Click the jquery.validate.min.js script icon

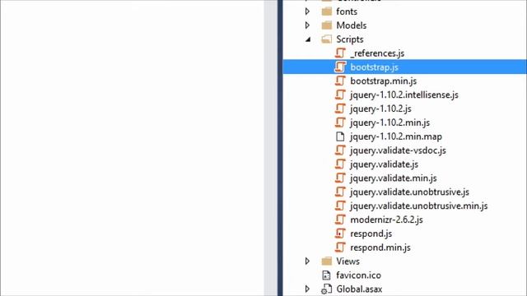pos(340,178)
